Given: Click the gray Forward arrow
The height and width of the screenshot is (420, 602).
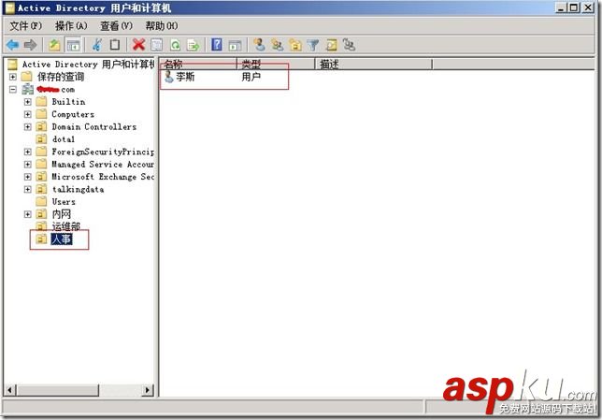Looking at the screenshot, I should click(x=30, y=45).
